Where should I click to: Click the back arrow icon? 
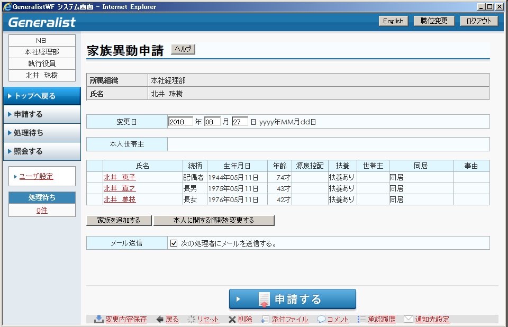160,319
